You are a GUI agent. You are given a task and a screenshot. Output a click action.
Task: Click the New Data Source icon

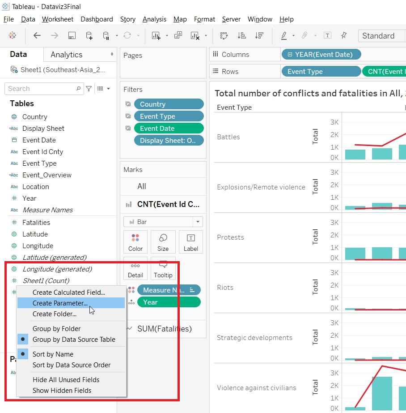[x=89, y=36]
